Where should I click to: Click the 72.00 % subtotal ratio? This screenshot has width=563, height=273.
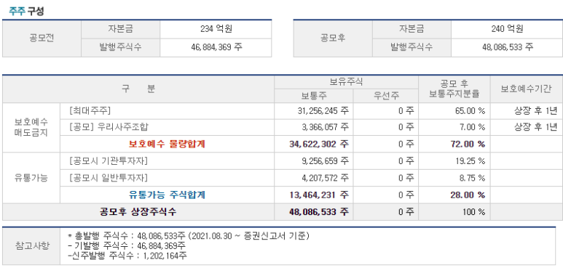pyautogui.click(x=468, y=144)
